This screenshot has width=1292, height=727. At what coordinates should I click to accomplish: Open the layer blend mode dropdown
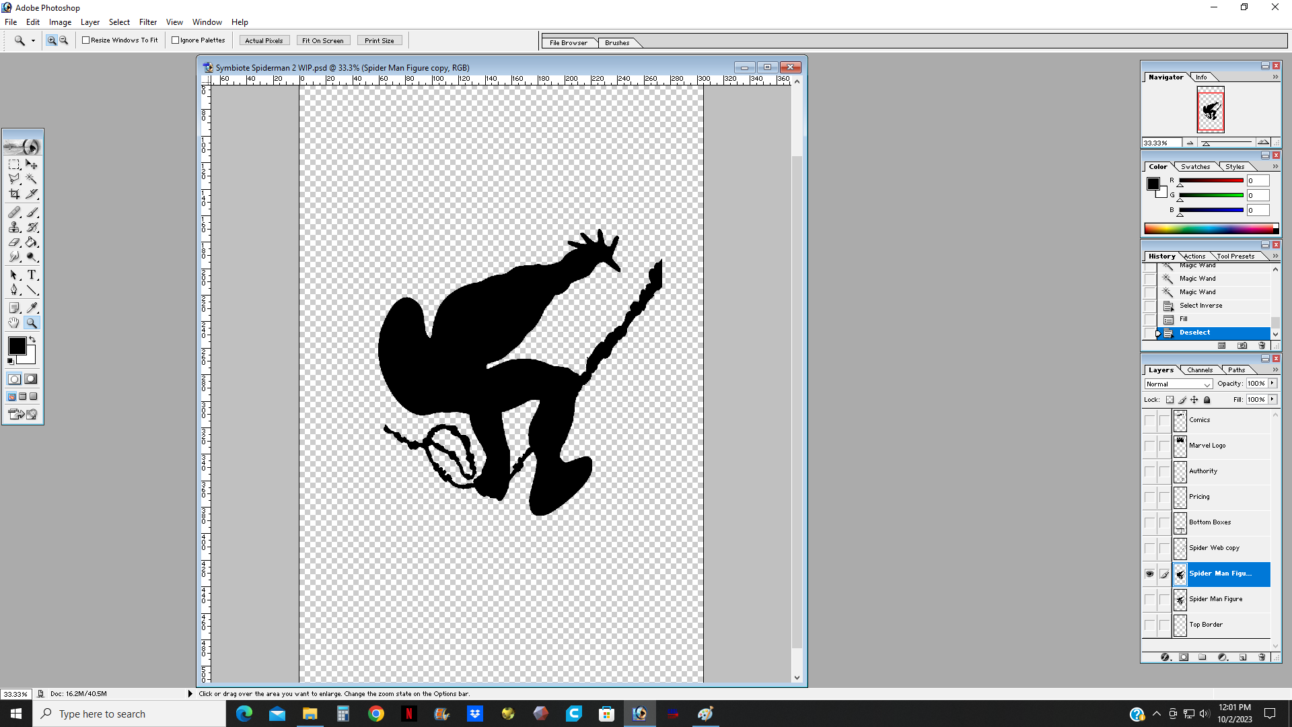pyautogui.click(x=1178, y=384)
